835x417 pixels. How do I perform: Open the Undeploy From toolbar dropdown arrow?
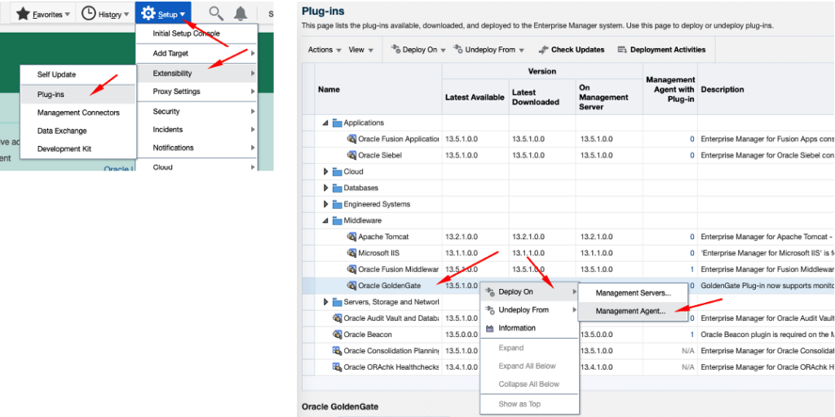[x=521, y=50]
